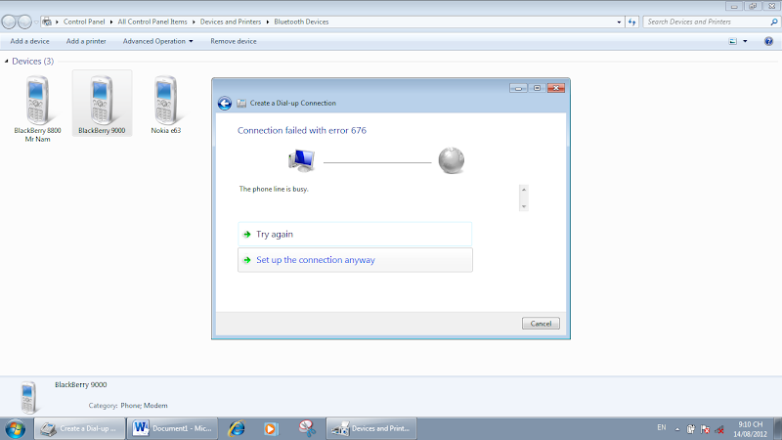Click Add a device in toolbar

pos(30,41)
